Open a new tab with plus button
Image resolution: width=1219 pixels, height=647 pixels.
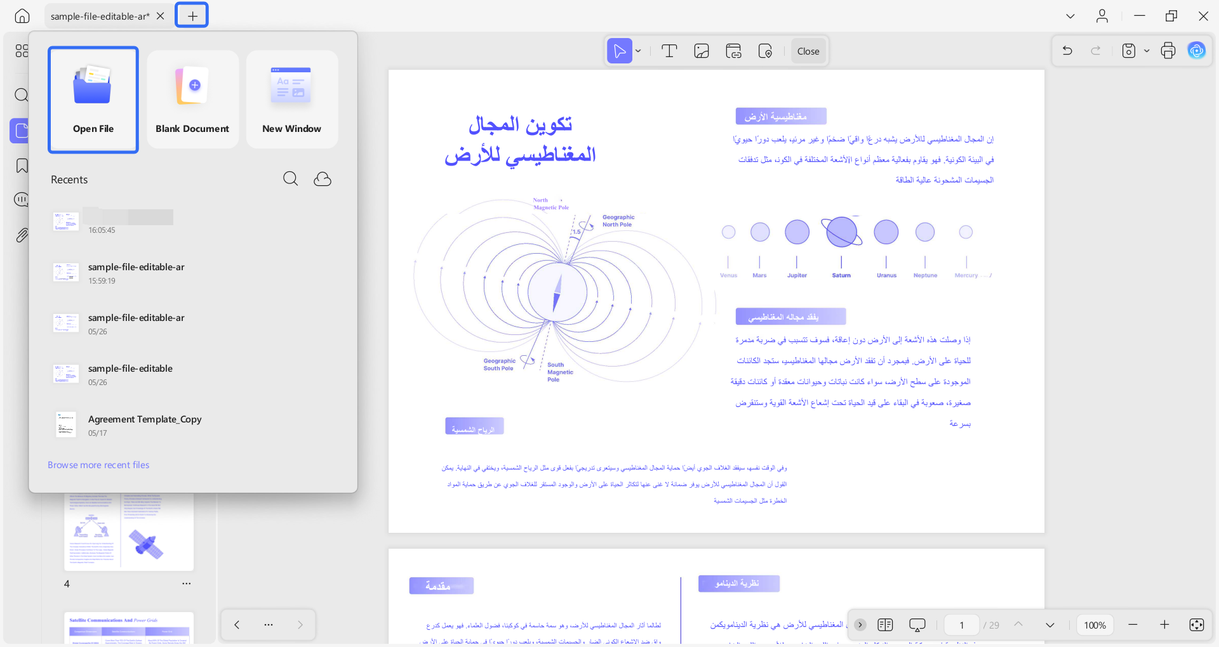click(x=192, y=15)
